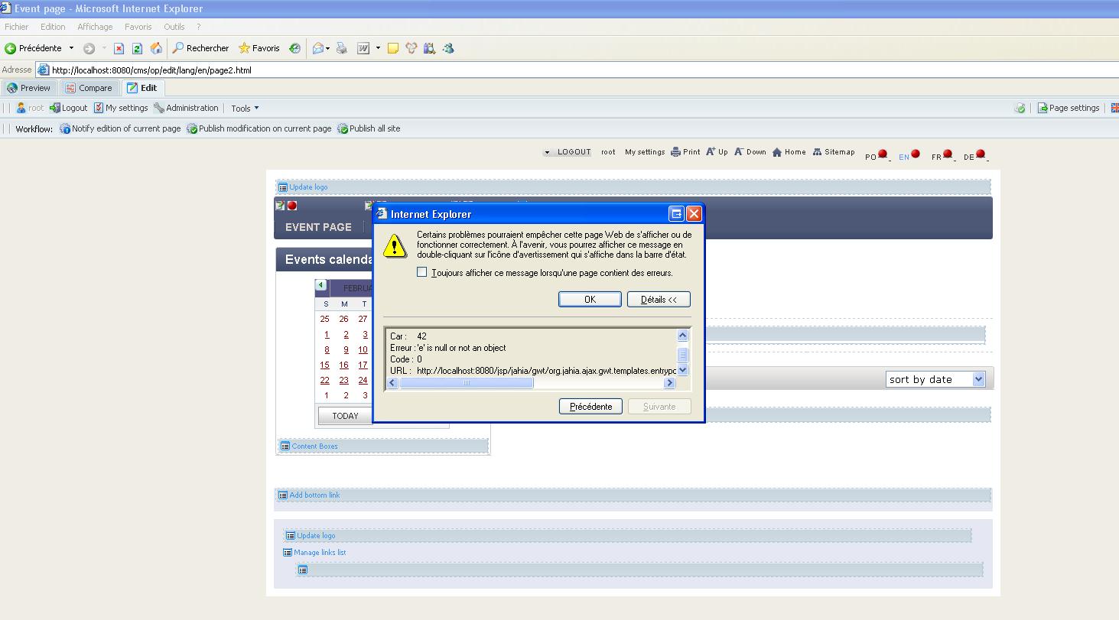
Task: Click the Home link in page header
Action: tap(789, 152)
